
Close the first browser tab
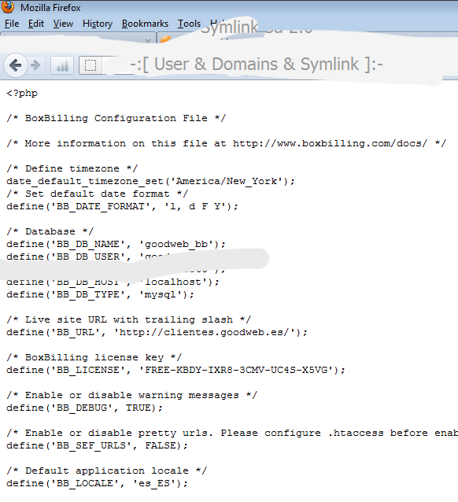[x=148, y=41]
